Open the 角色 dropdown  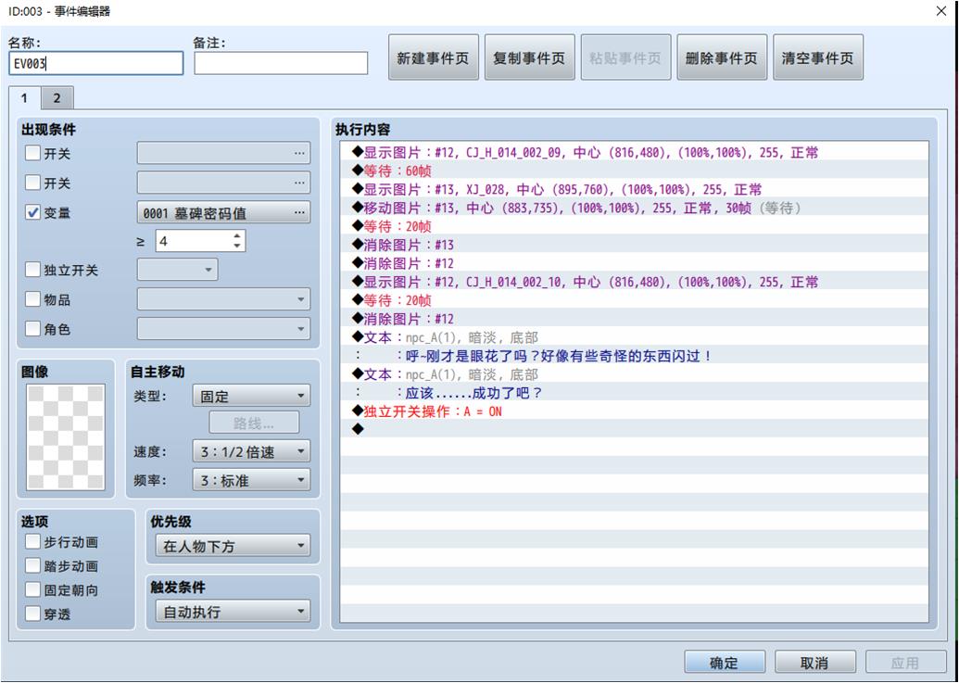click(223, 329)
